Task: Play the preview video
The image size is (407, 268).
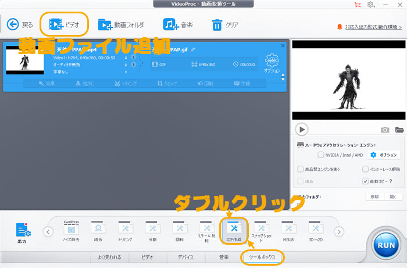Action: (301, 129)
